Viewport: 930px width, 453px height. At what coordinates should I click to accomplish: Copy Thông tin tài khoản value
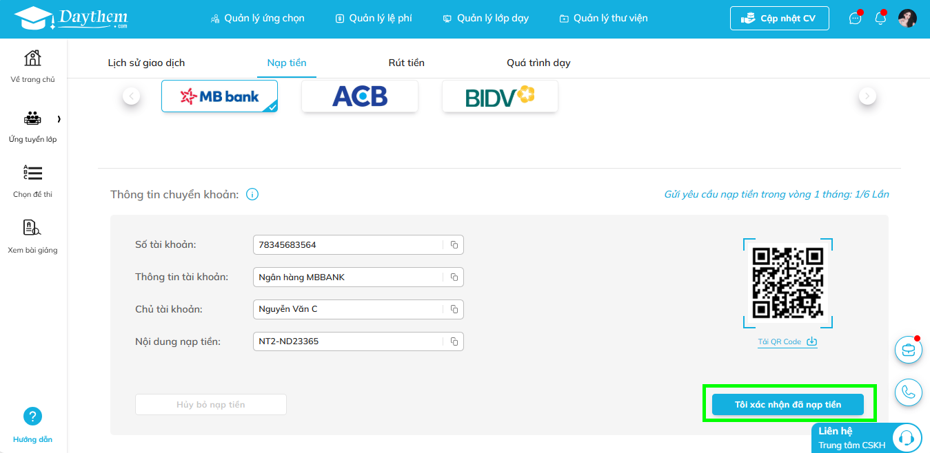pyautogui.click(x=454, y=277)
